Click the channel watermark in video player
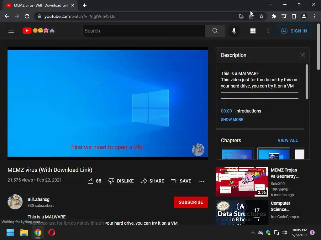321x240 pixels. point(198,150)
